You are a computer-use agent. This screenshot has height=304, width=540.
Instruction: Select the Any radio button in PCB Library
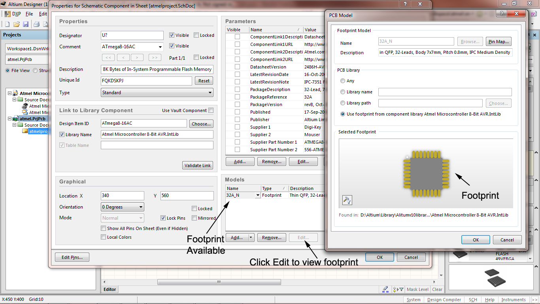click(343, 81)
